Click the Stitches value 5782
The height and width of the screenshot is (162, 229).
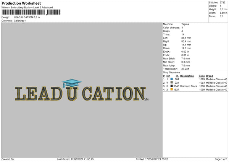point(223,3)
